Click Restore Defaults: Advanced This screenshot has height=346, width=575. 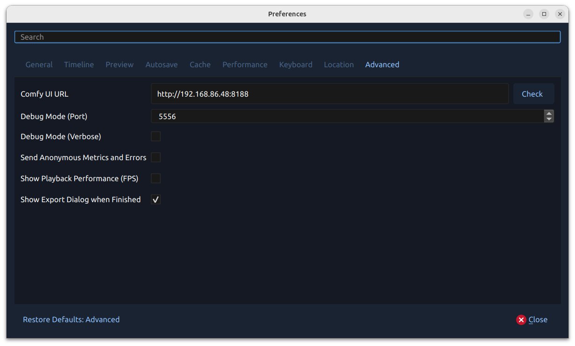tap(71, 319)
